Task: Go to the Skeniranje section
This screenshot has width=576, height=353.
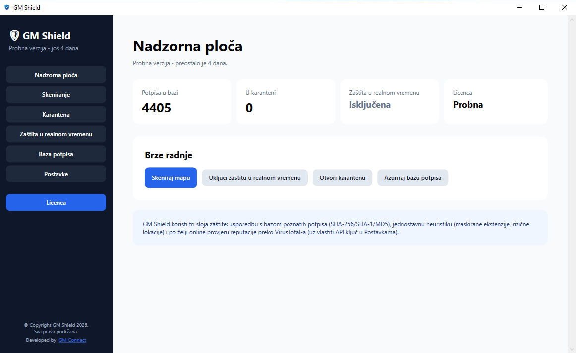Action: point(56,94)
